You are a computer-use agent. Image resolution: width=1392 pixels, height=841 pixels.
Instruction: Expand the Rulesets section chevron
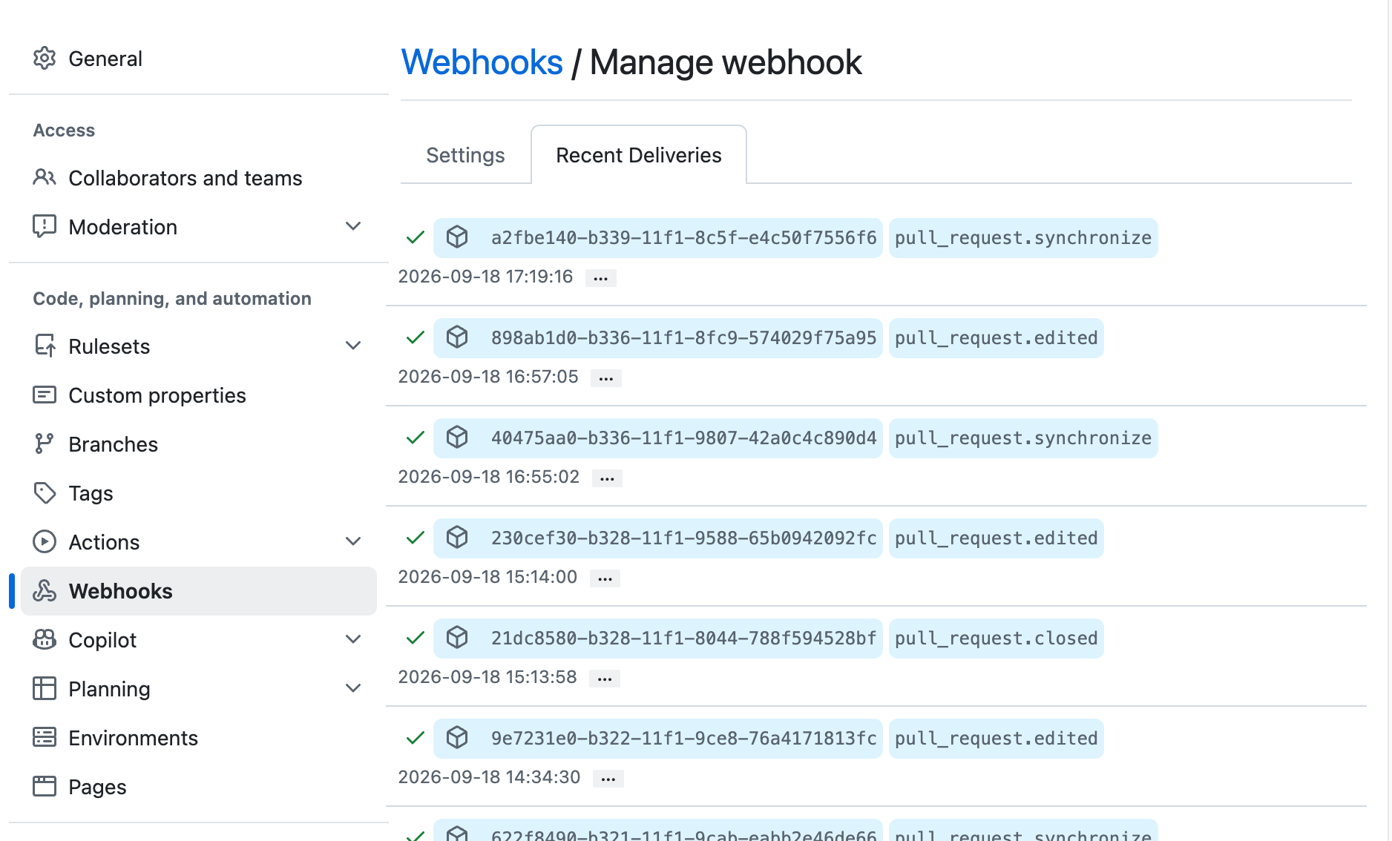click(354, 346)
